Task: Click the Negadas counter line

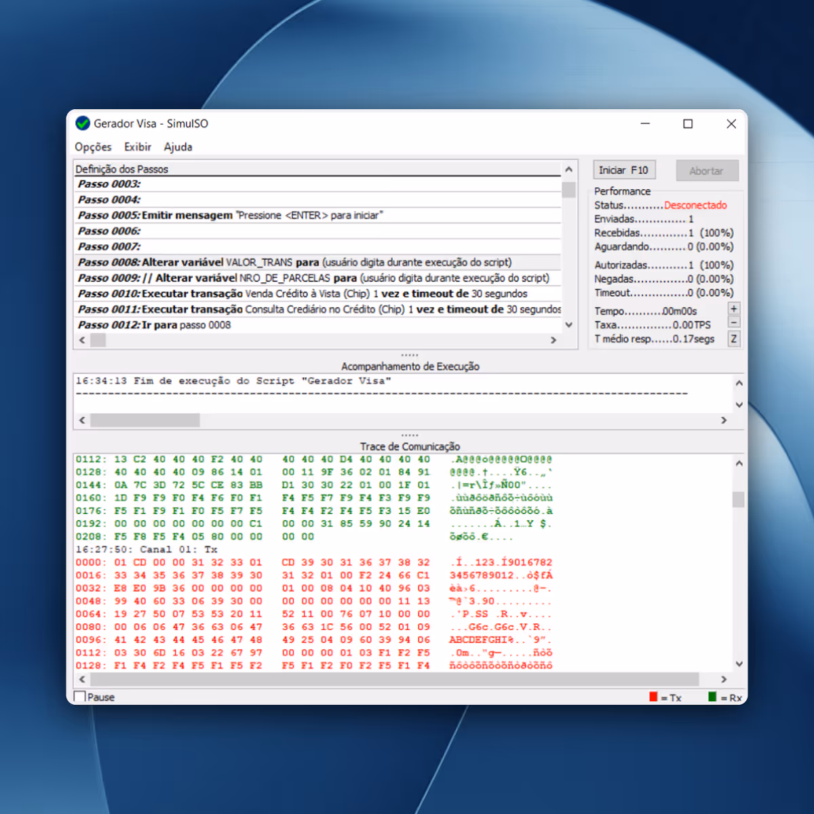Action: [664, 279]
